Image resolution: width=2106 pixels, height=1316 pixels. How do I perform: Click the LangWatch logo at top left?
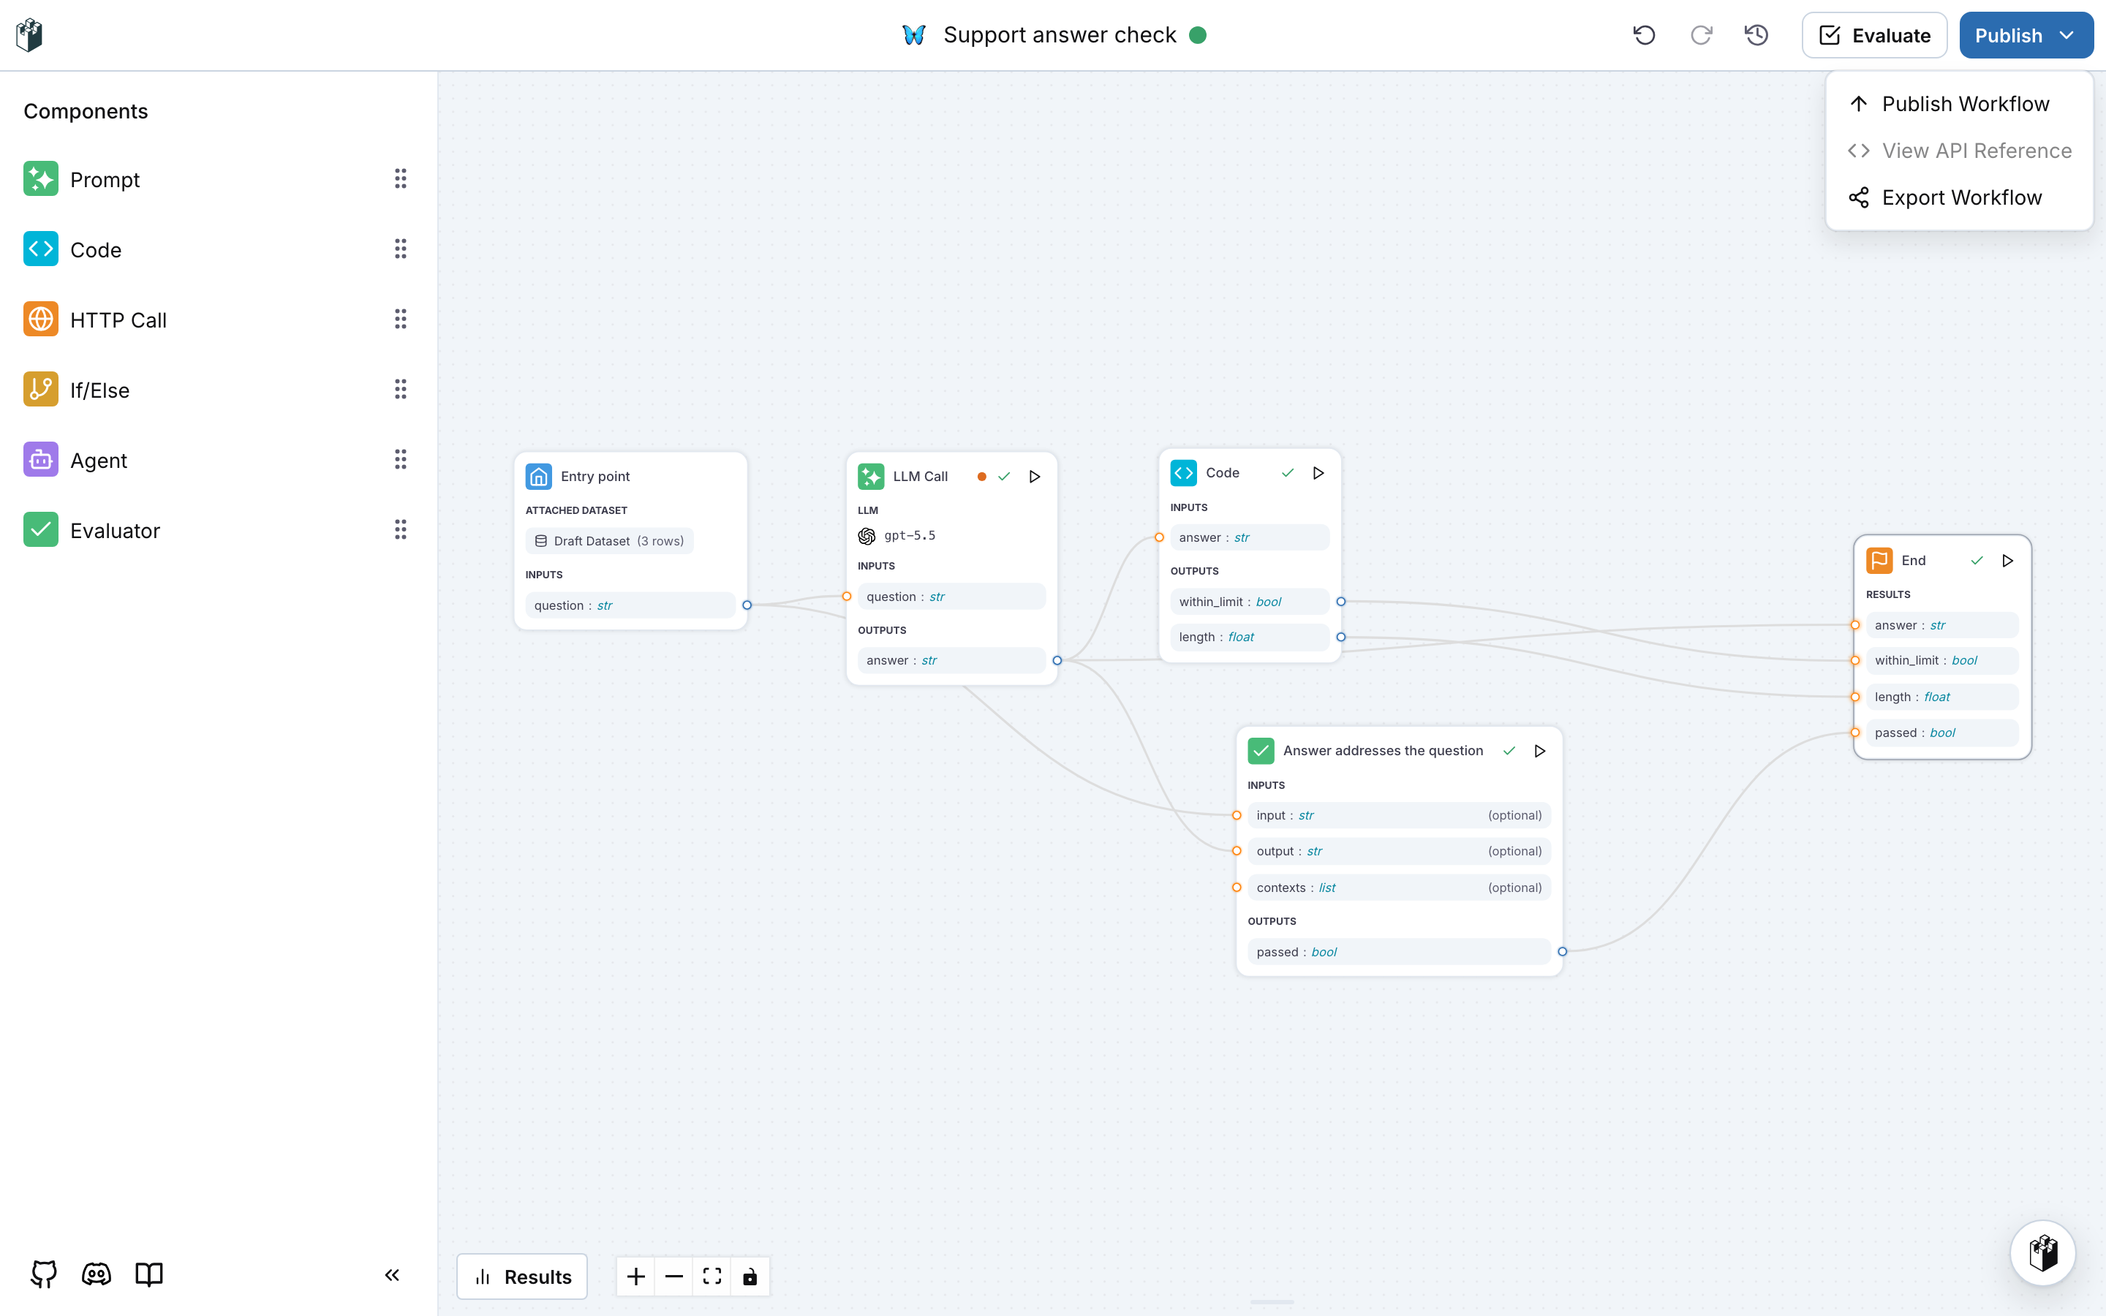coord(29,35)
